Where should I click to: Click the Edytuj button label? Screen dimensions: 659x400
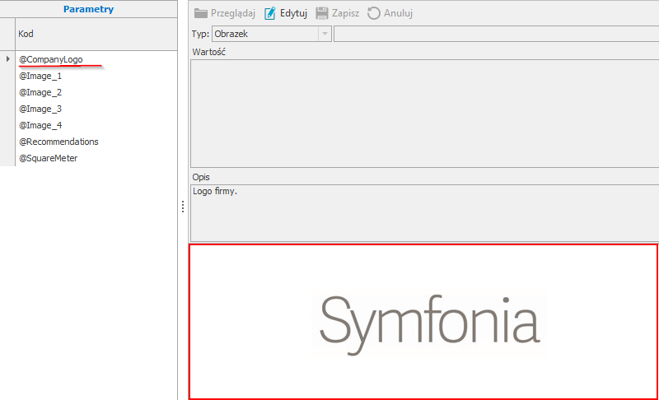click(293, 13)
